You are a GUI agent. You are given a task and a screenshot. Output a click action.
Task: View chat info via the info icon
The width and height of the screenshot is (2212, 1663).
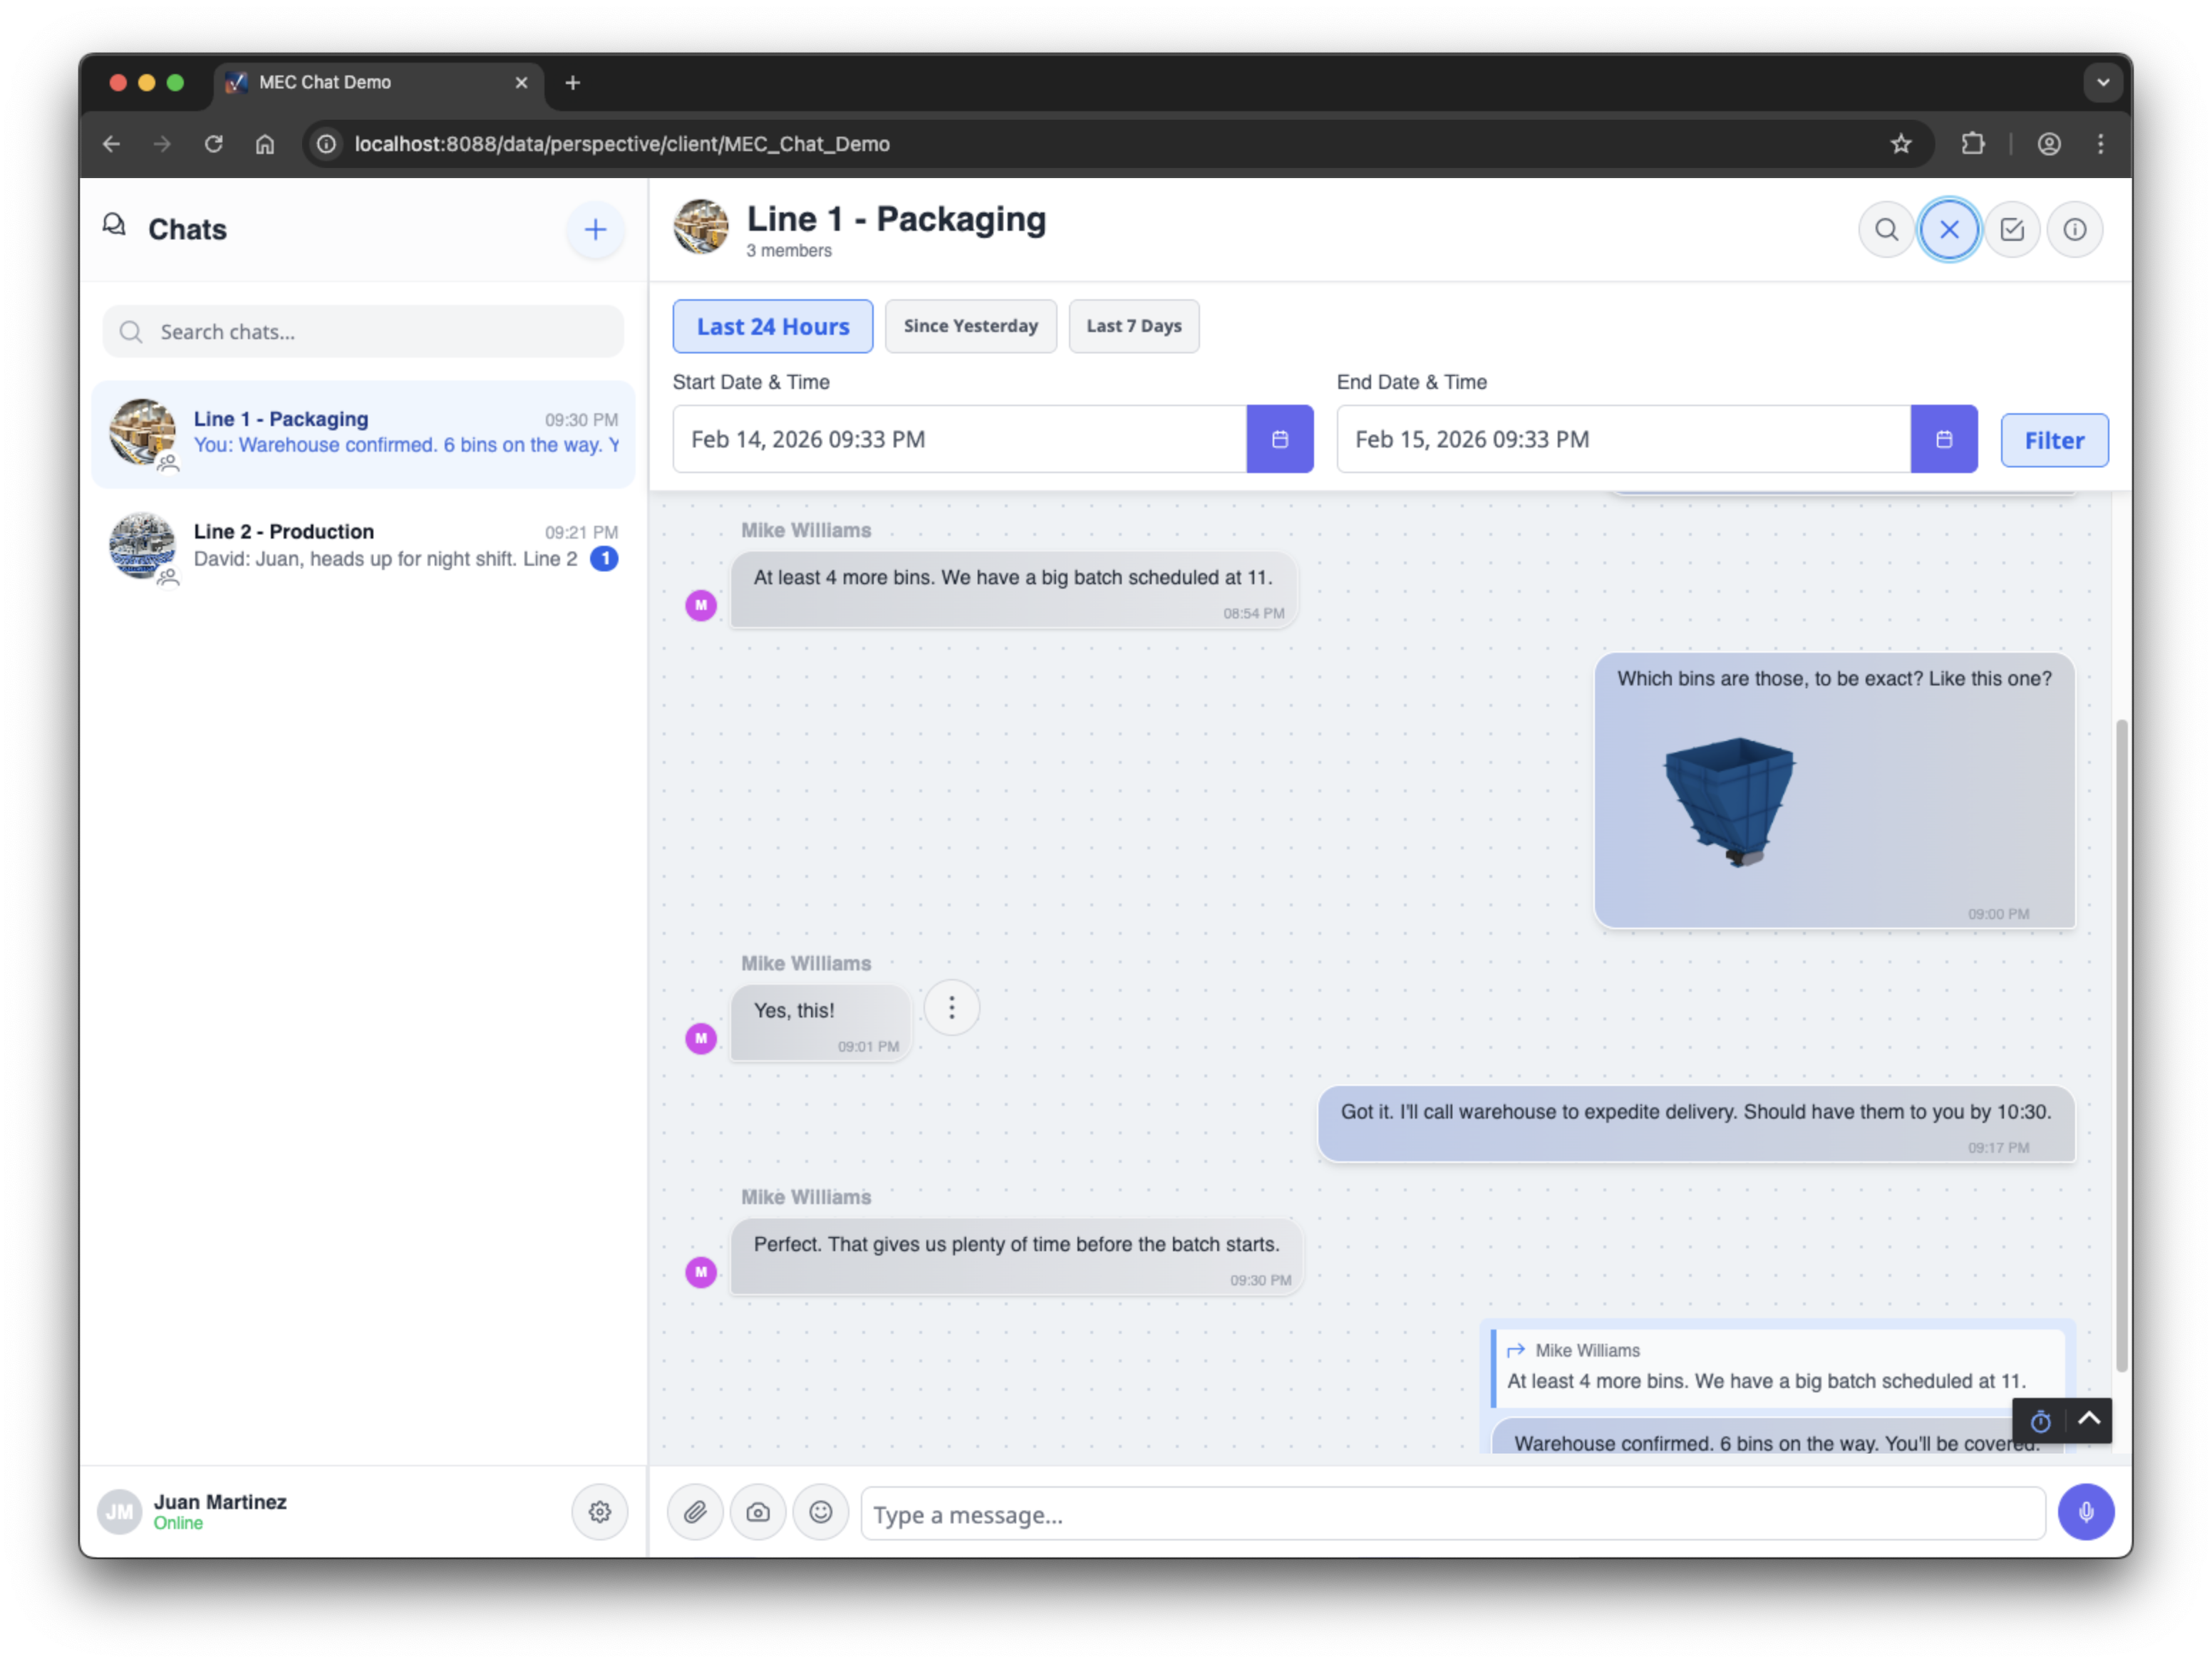(2075, 229)
